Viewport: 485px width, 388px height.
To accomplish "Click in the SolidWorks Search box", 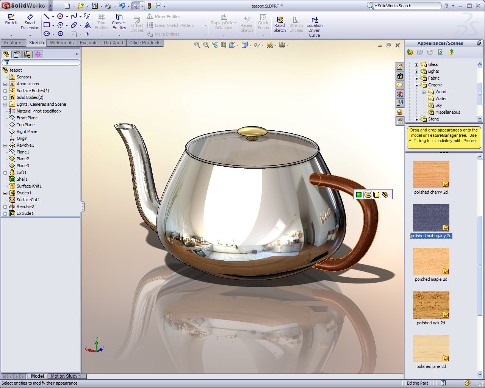I will [407, 6].
